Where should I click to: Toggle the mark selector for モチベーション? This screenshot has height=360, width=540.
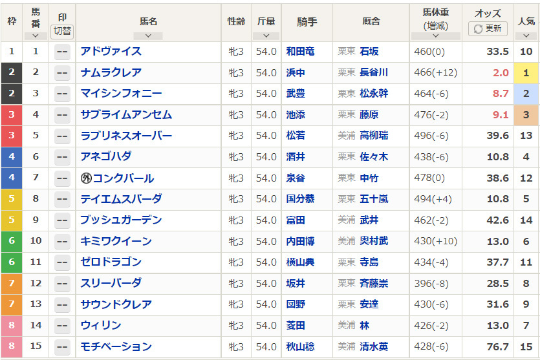click(x=62, y=347)
